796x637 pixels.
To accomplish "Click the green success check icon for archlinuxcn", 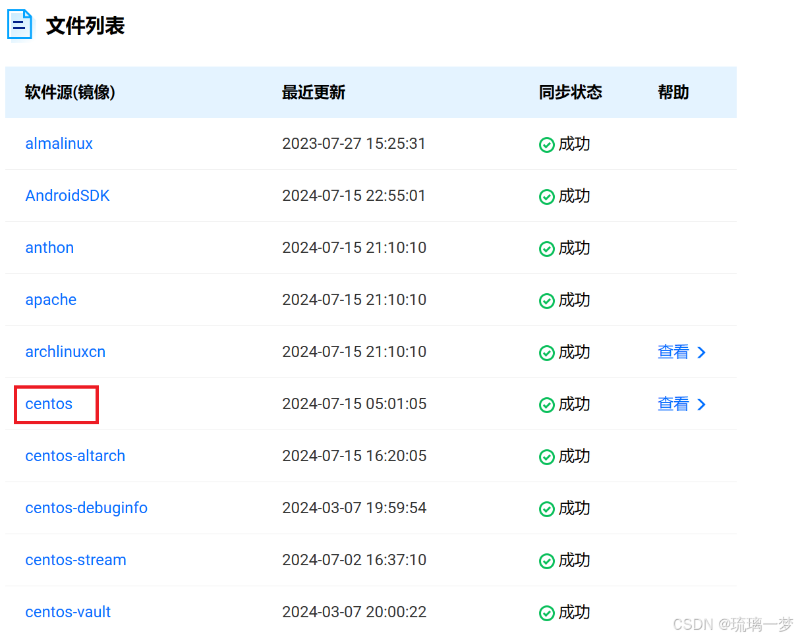I will (x=546, y=353).
